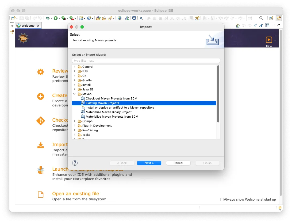Launch a Debug session via the bug icon
292x223 pixels.
pyautogui.click(x=48, y=18)
